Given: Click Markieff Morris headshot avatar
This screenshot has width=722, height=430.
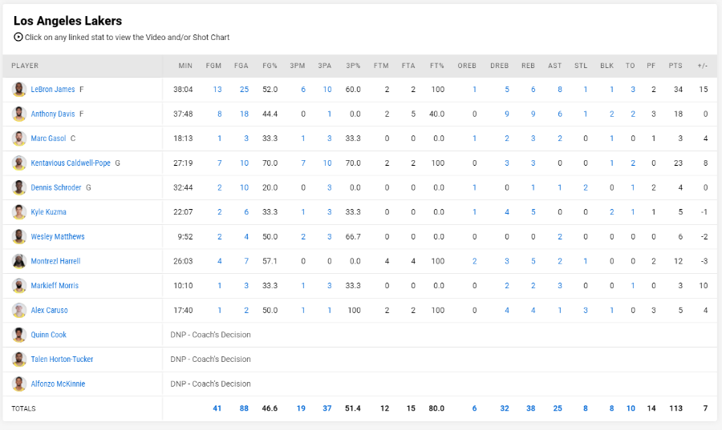Looking at the screenshot, I should point(19,286).
